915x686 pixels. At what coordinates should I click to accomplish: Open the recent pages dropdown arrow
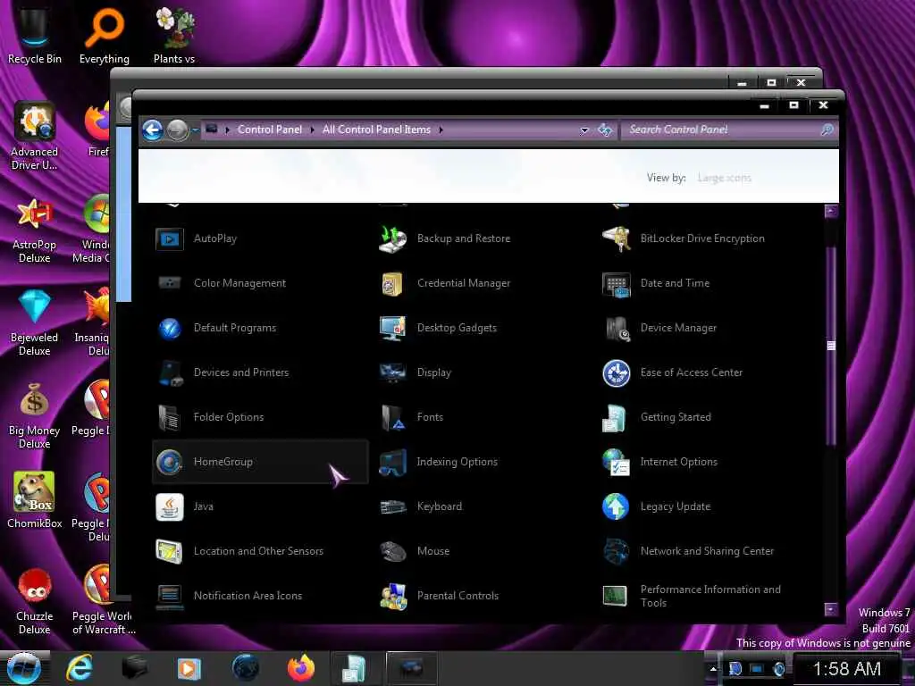(x=196, y=130)
